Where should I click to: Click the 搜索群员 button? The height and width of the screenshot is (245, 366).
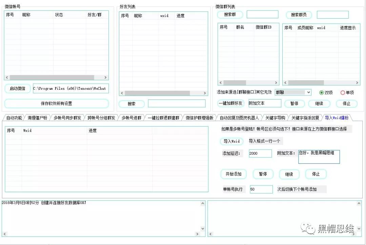(x=299, y=15)
